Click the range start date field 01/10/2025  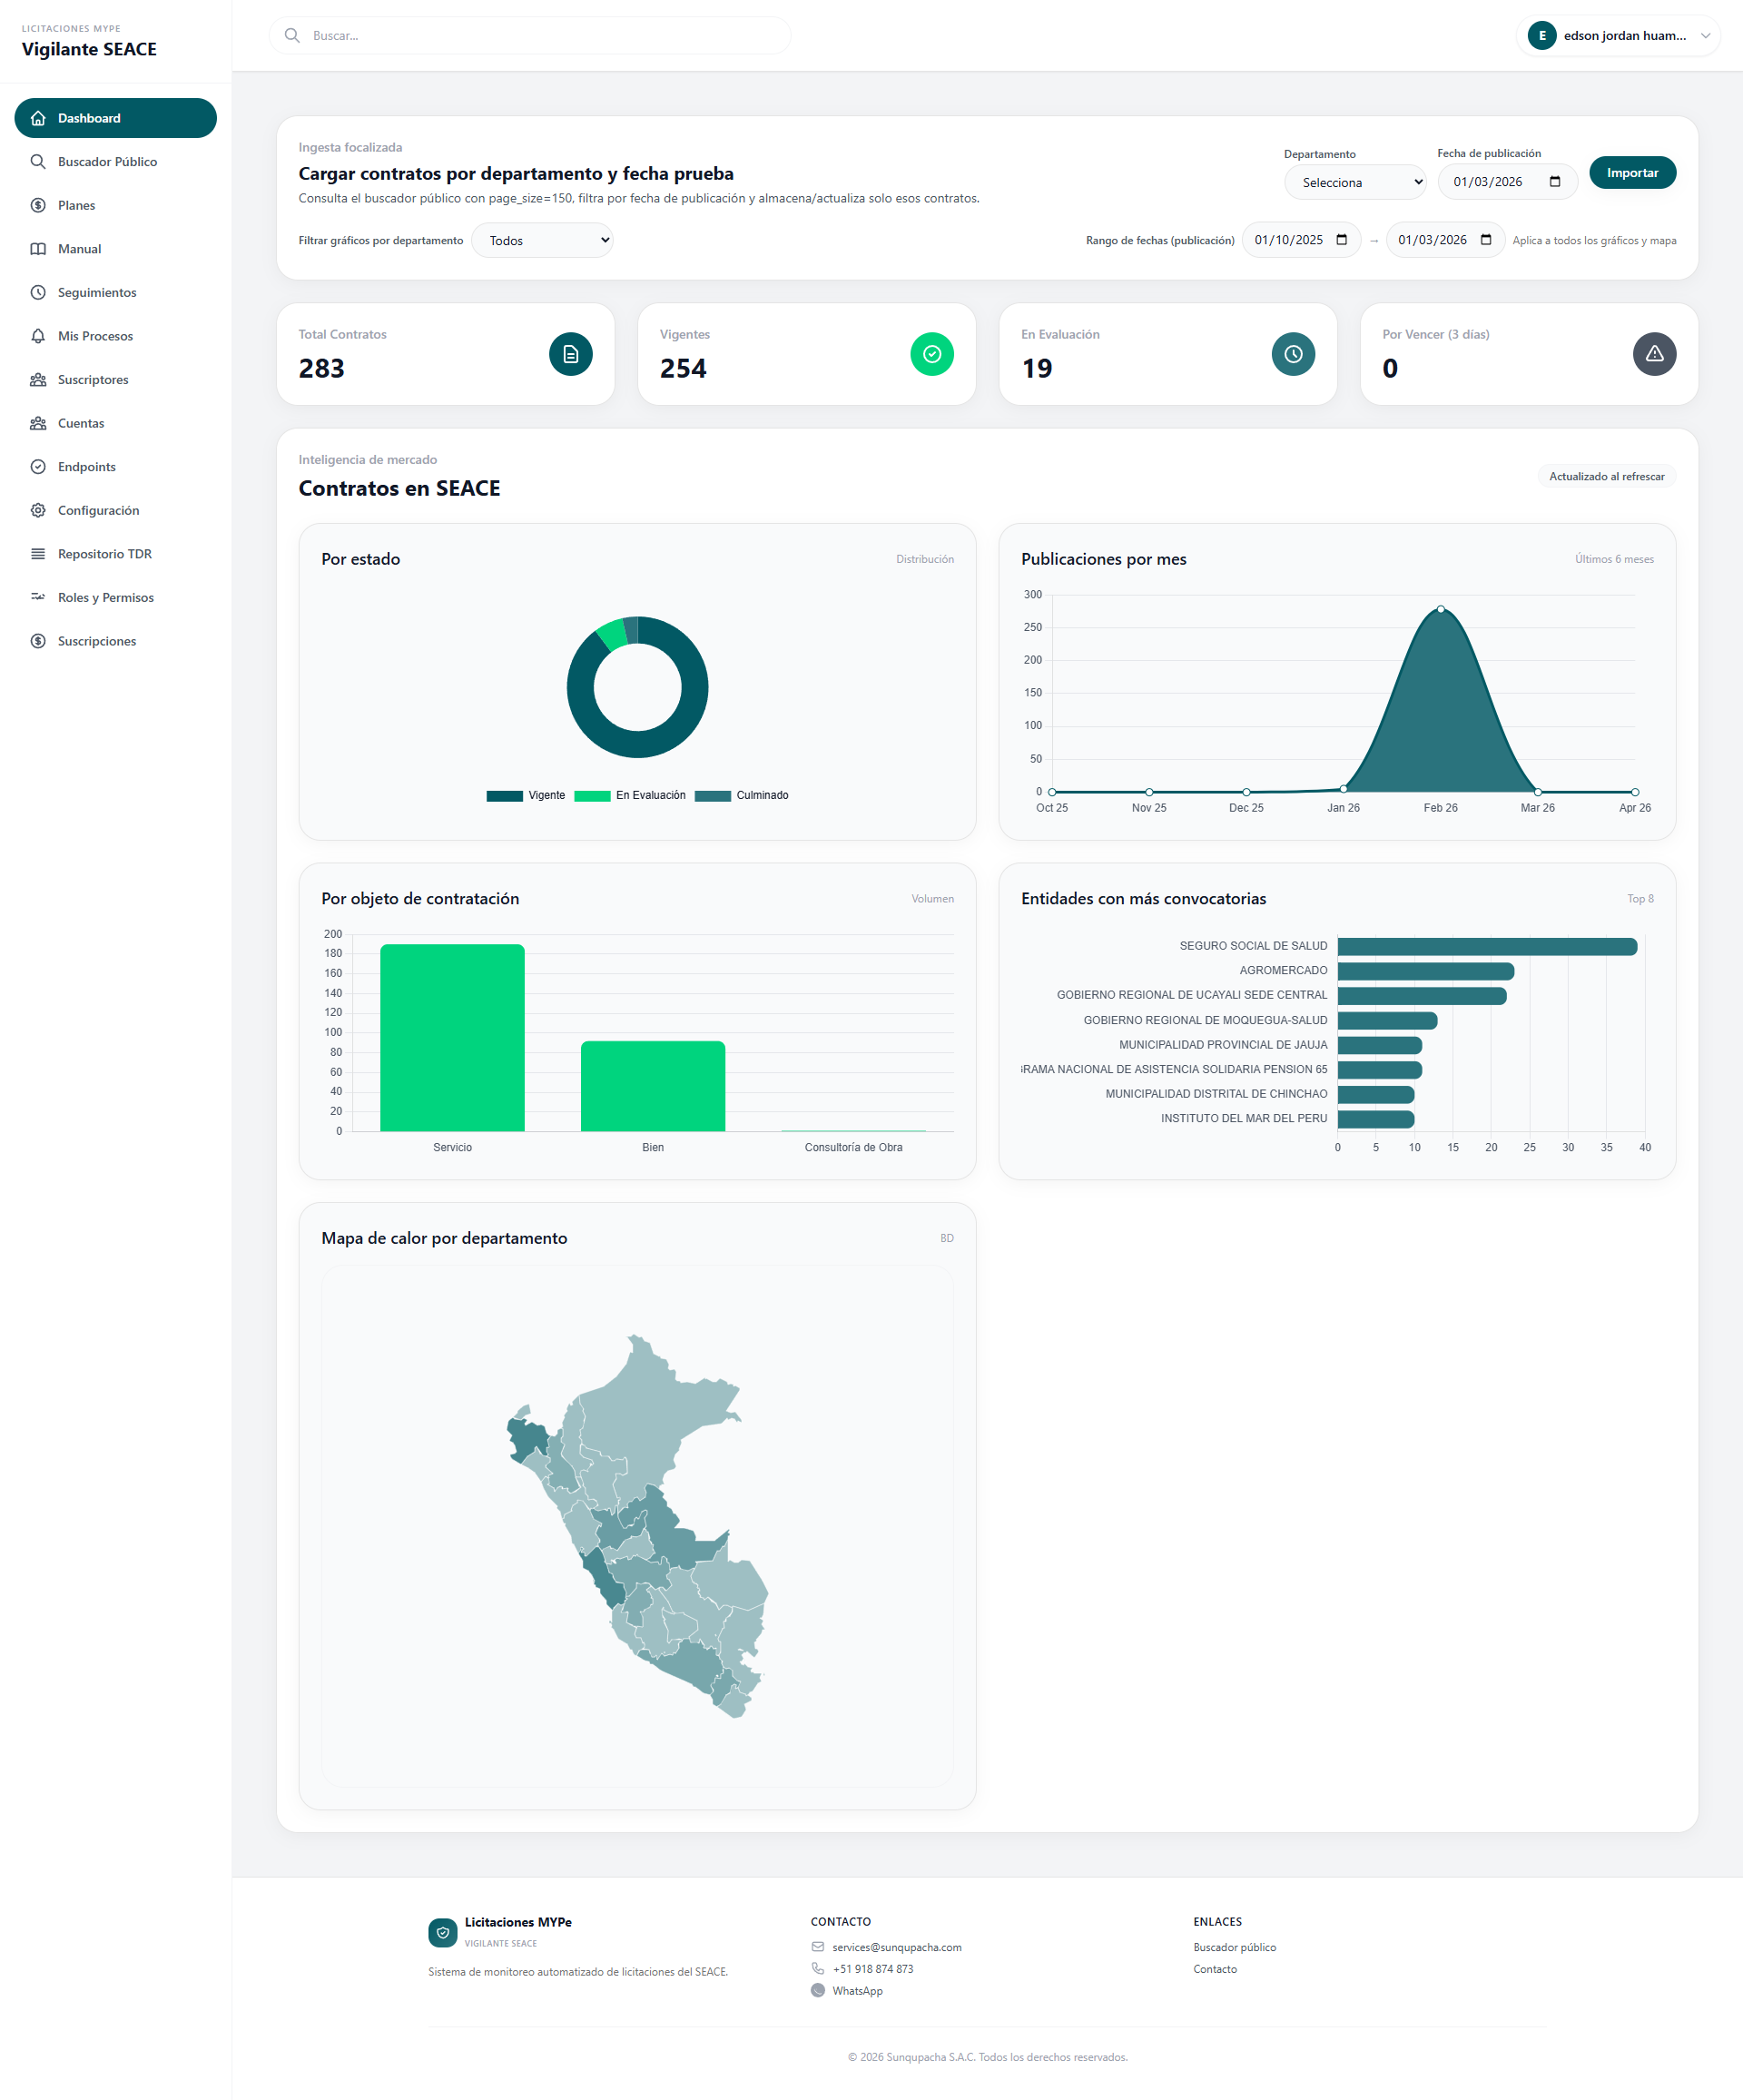1288,240
